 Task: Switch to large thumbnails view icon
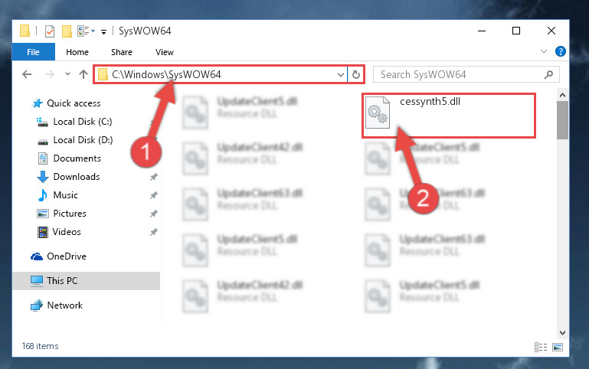point(558,348)
